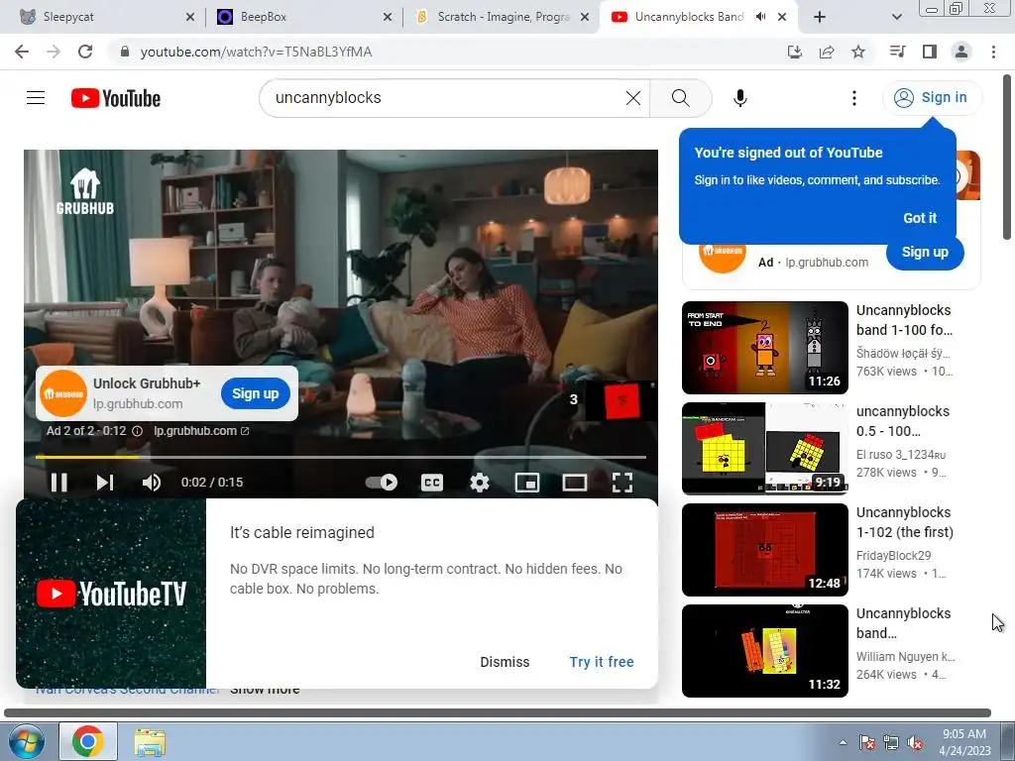The width and height of the screenshot is (1015, 761).
Task: Open the Chrome profile avatar
Action: coord(961,52)
